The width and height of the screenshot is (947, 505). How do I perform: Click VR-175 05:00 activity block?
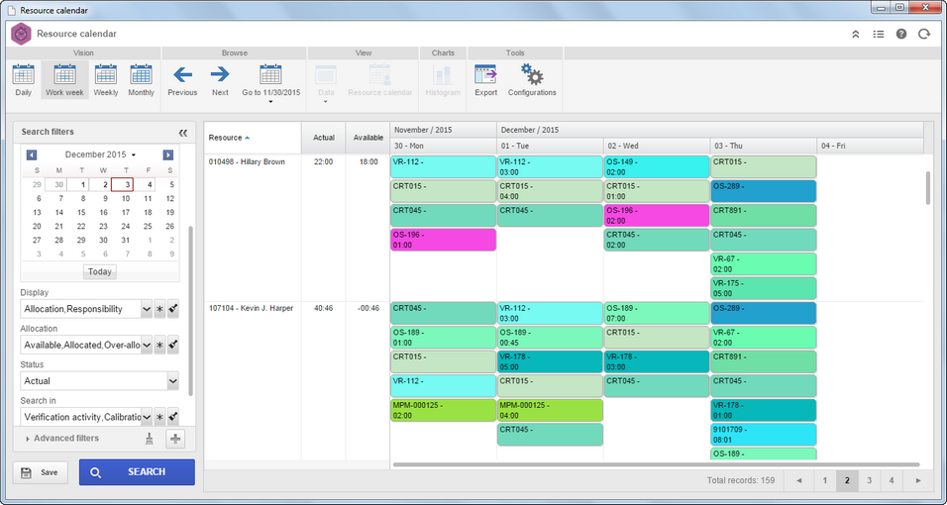coord(764,288)
